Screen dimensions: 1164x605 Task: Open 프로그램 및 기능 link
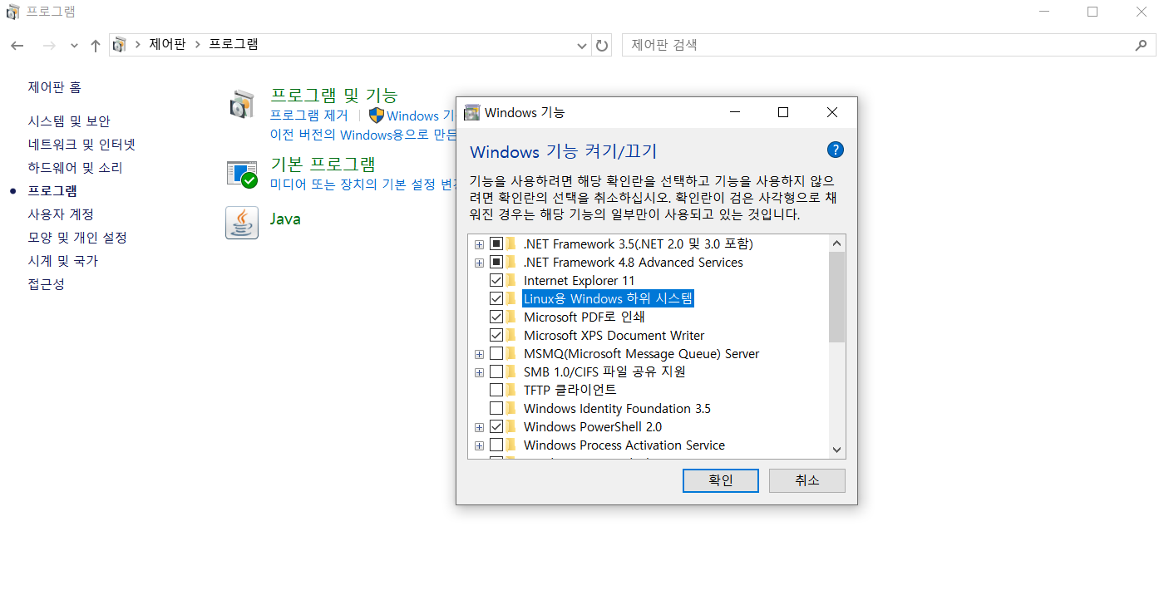pyautogui.click(x=334, y=96)
